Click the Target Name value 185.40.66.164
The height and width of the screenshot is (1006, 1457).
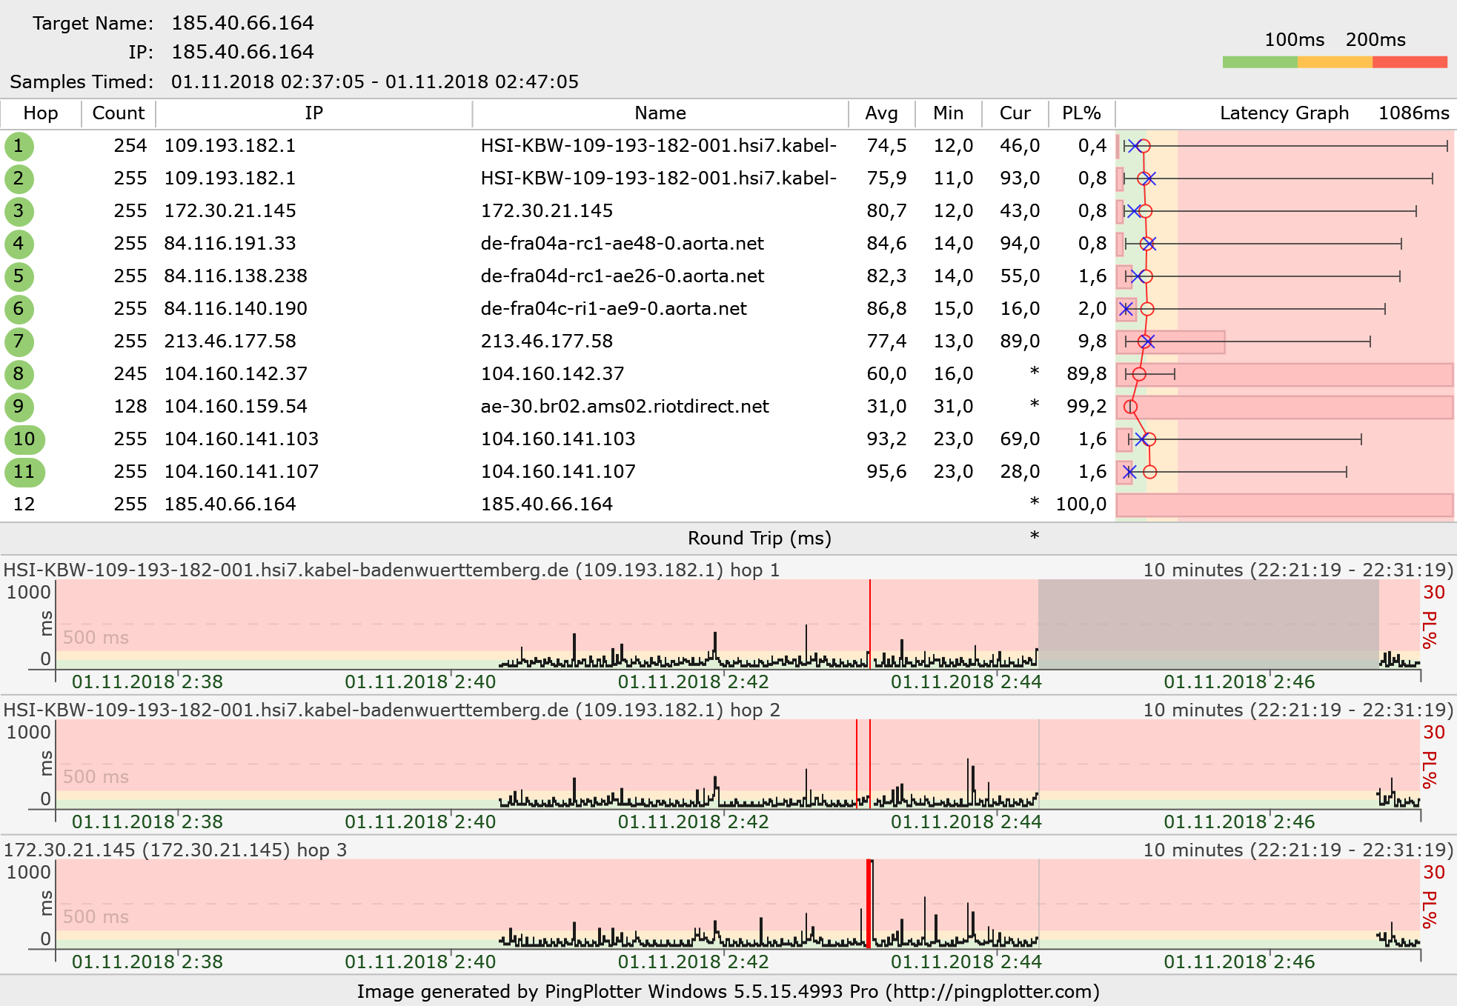[243, 24]
